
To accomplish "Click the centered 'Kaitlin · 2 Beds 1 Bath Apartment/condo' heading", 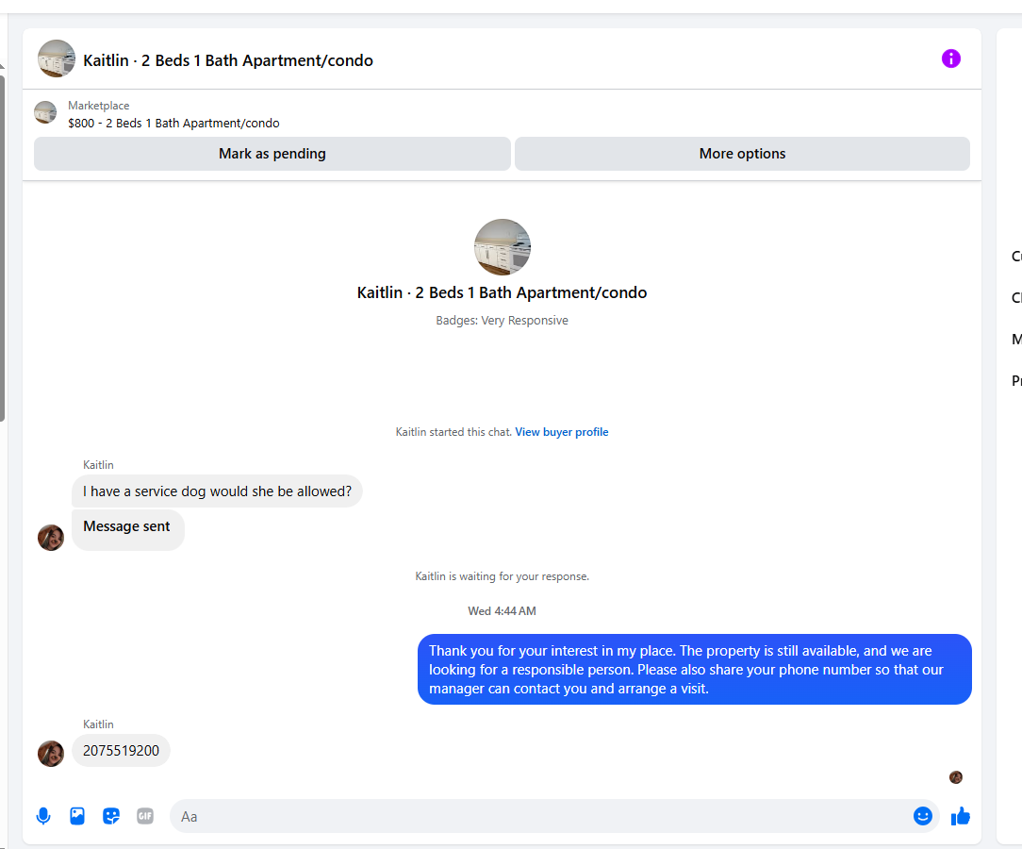I will click(502, 292).
